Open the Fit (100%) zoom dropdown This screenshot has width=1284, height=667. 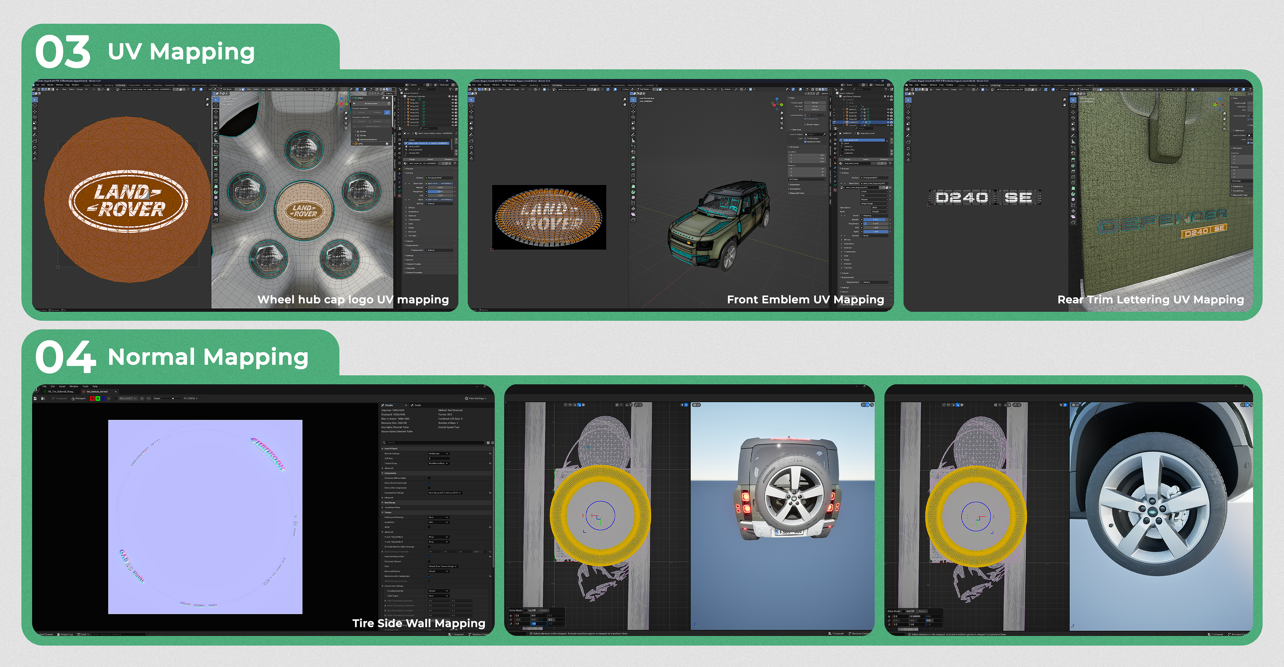click(x=190, y=398)
